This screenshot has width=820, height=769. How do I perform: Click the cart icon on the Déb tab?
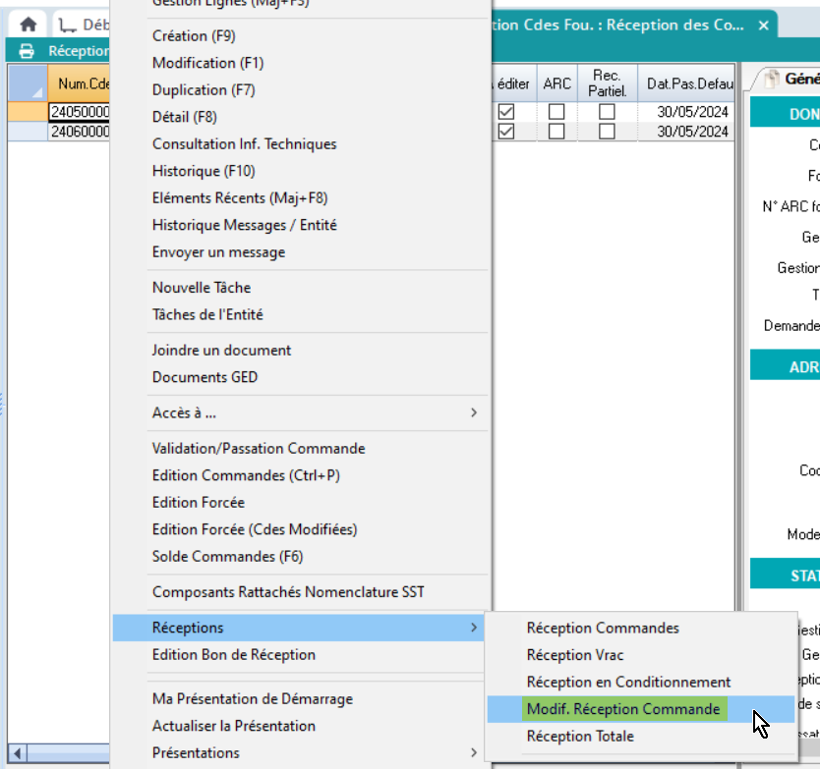[x=67, y=26]
